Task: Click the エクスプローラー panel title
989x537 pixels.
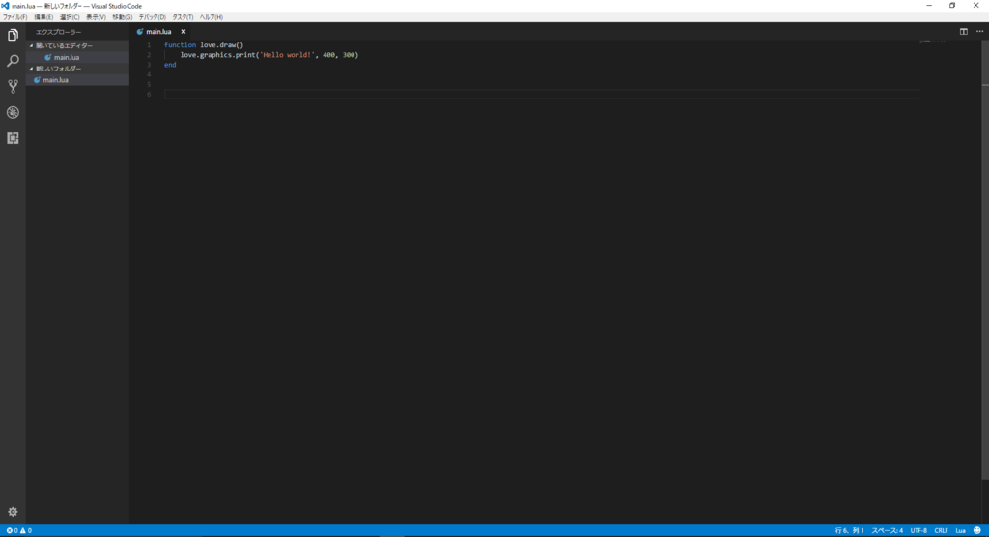Action: point(59,32)
